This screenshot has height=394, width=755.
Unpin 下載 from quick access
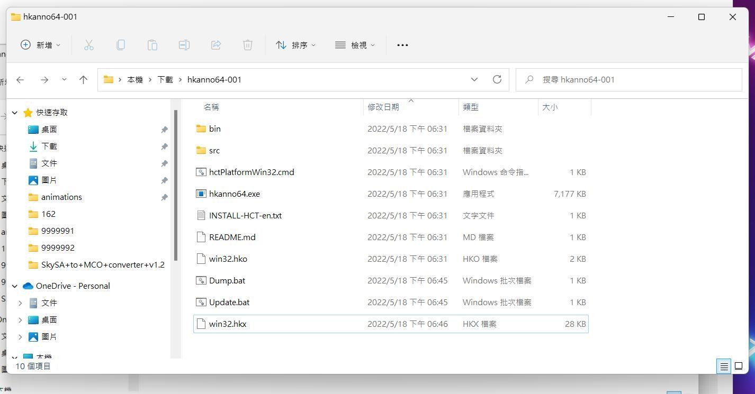pos(164,146)
